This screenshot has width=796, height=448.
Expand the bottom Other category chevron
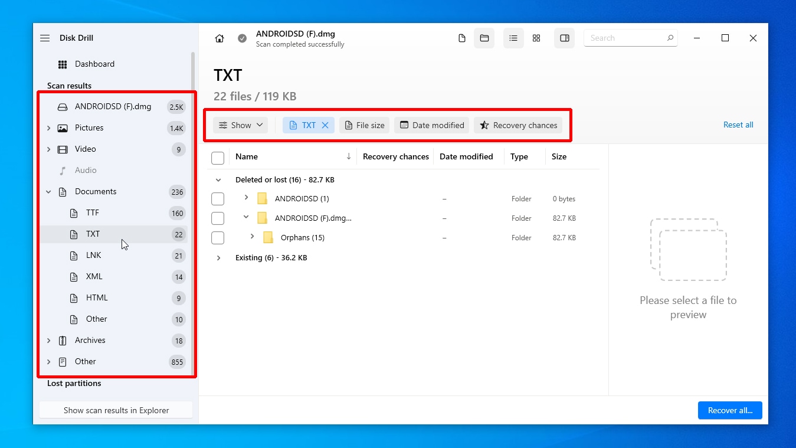(48, 362)
